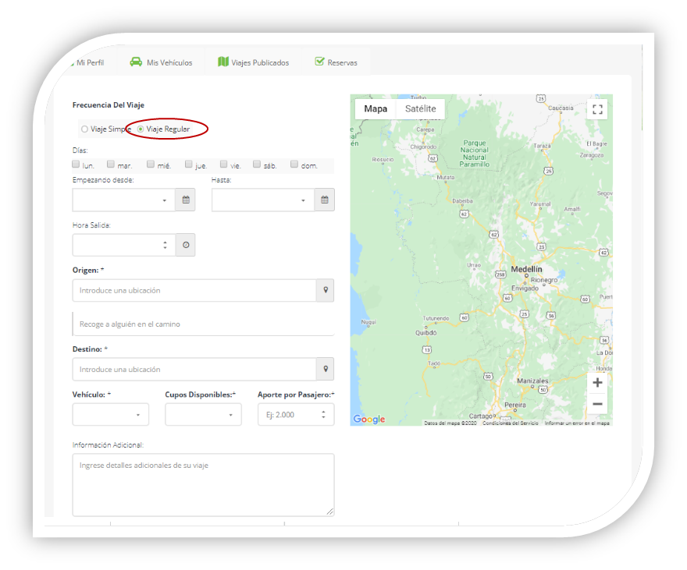Viewport: 687px width, 570px height.
Task: Toggle the vie. day checkbox
Action: (x=224, y=164)
